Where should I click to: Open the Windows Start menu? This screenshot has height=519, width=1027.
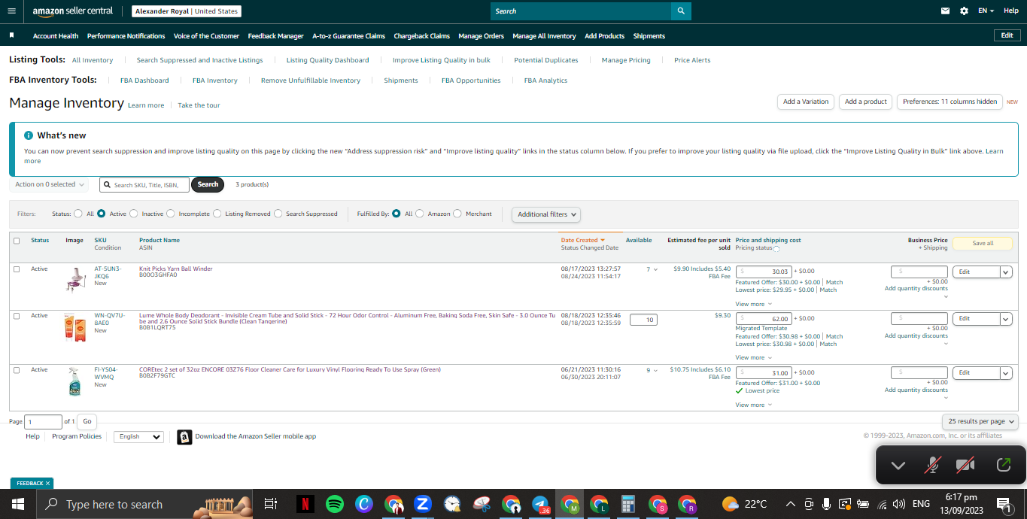click(17, 504)
